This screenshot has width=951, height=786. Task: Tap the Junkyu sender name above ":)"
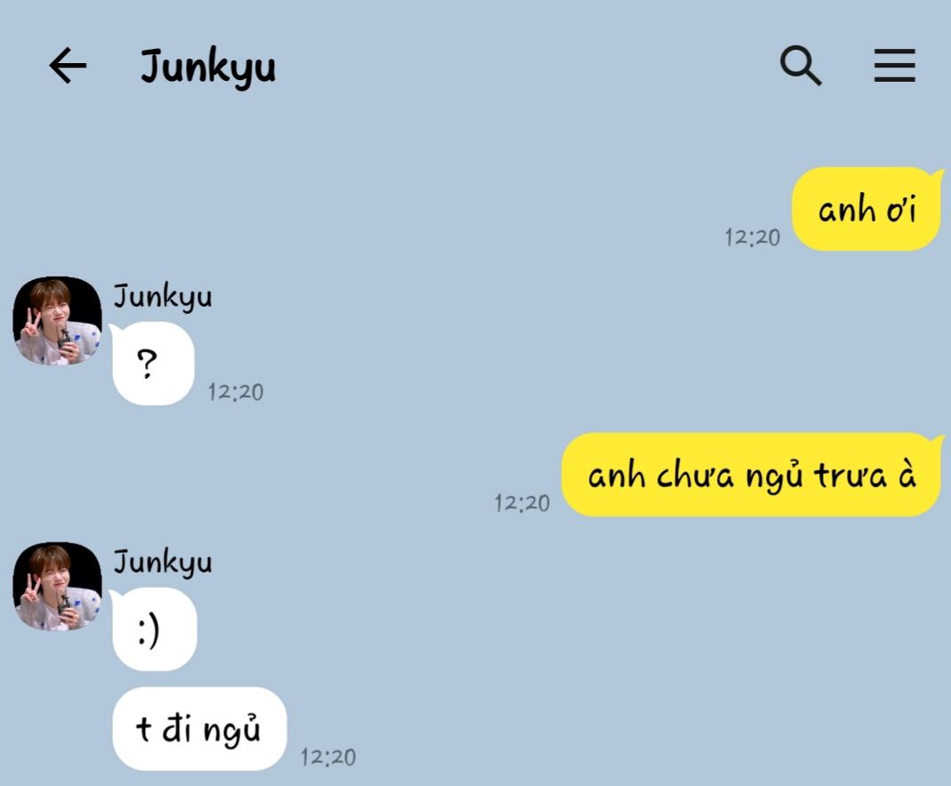pyautogui.click(x=163, y=562)
